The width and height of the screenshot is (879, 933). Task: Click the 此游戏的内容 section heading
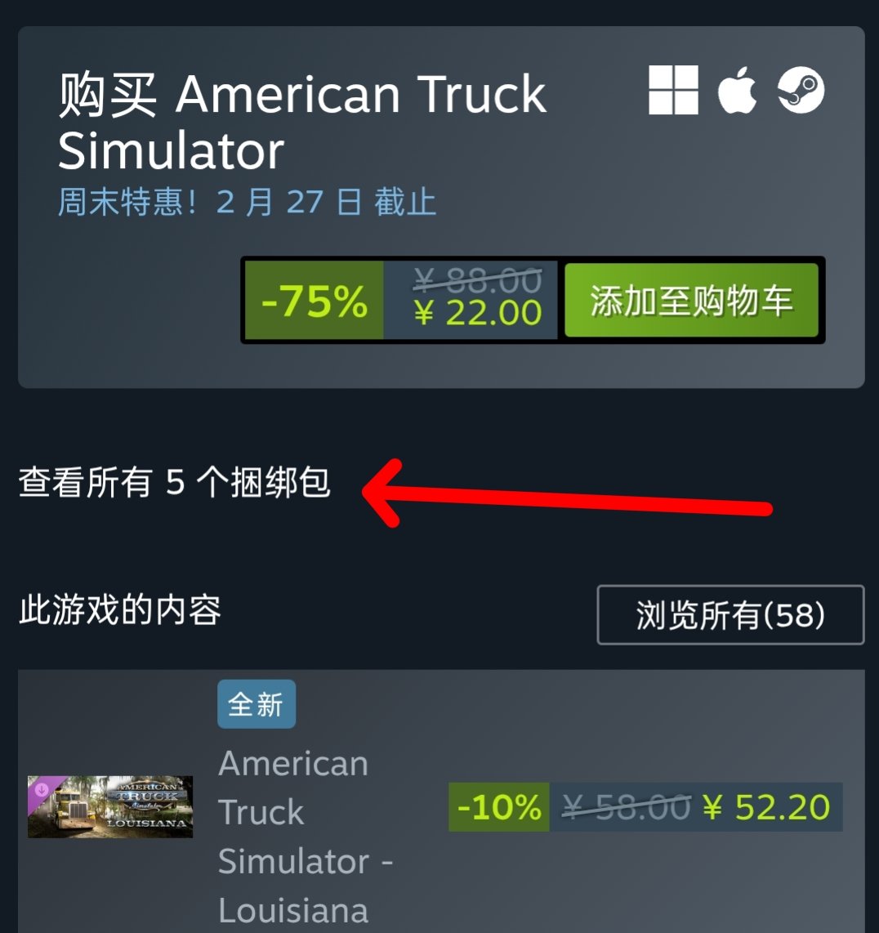coord(119,610)
